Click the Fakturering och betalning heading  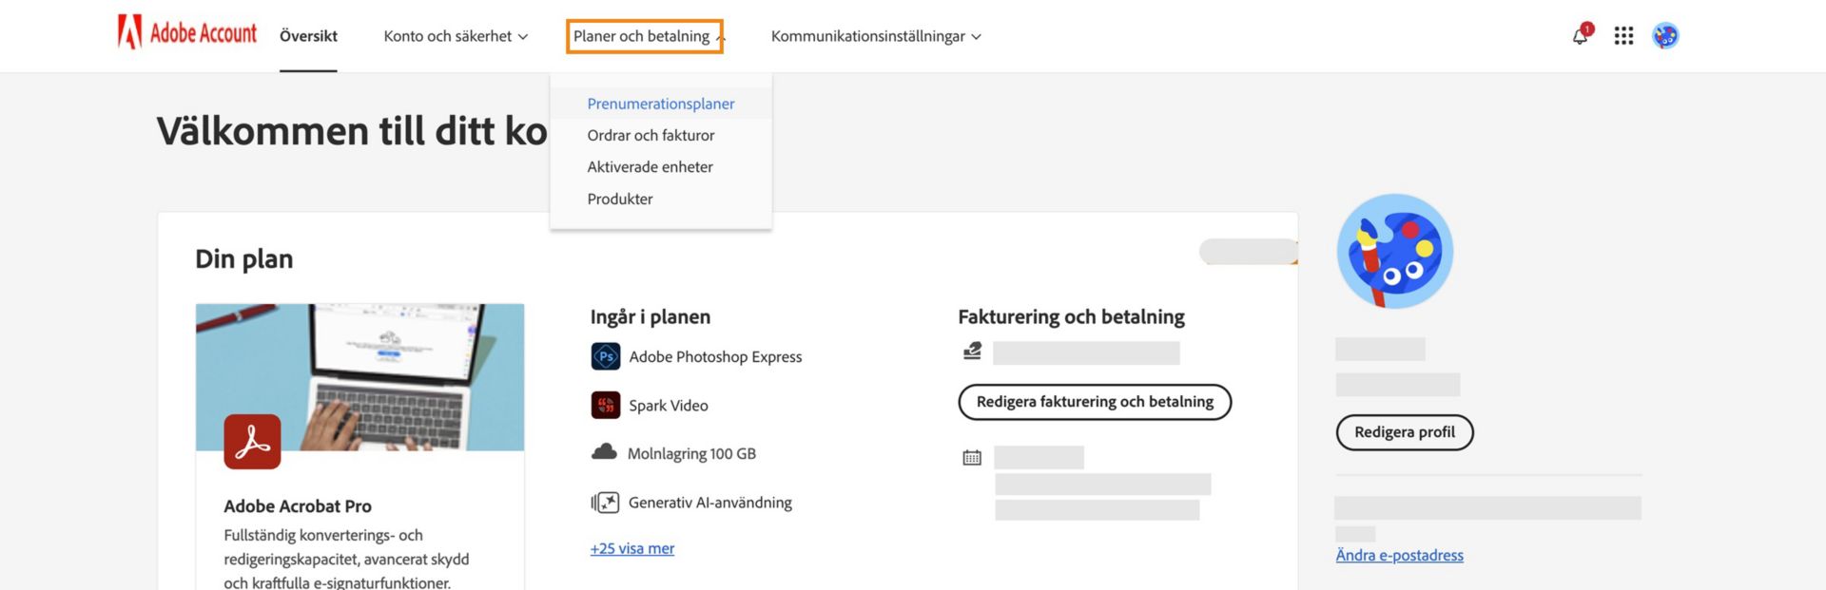pos(1071,317)
